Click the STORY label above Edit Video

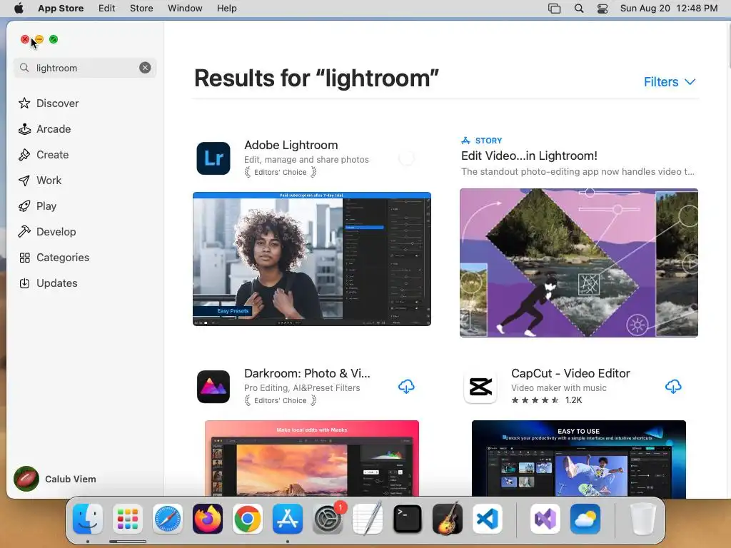click(482, 141)
